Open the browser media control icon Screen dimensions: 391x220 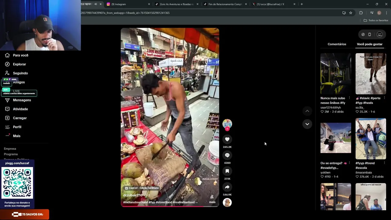(372, 13)
